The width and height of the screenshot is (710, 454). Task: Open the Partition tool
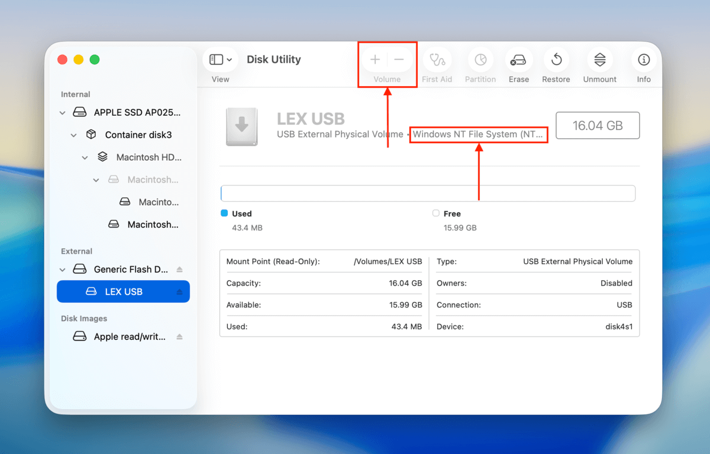(x=480, y=59)
